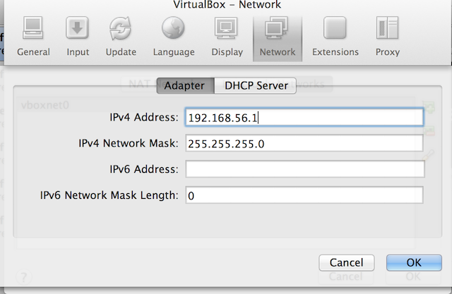
Task: Open the General preferences pane
Action: (x=33, y=36)
